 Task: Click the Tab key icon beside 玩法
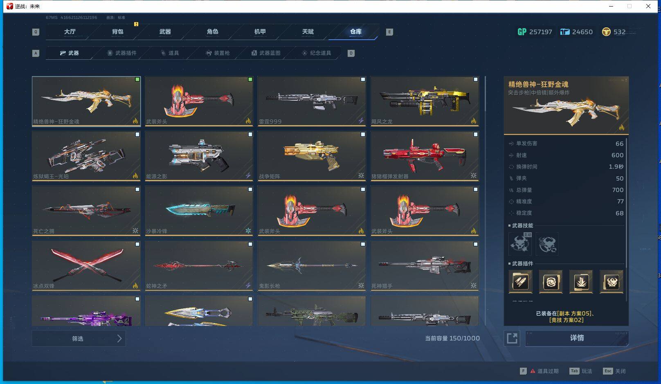574,371
